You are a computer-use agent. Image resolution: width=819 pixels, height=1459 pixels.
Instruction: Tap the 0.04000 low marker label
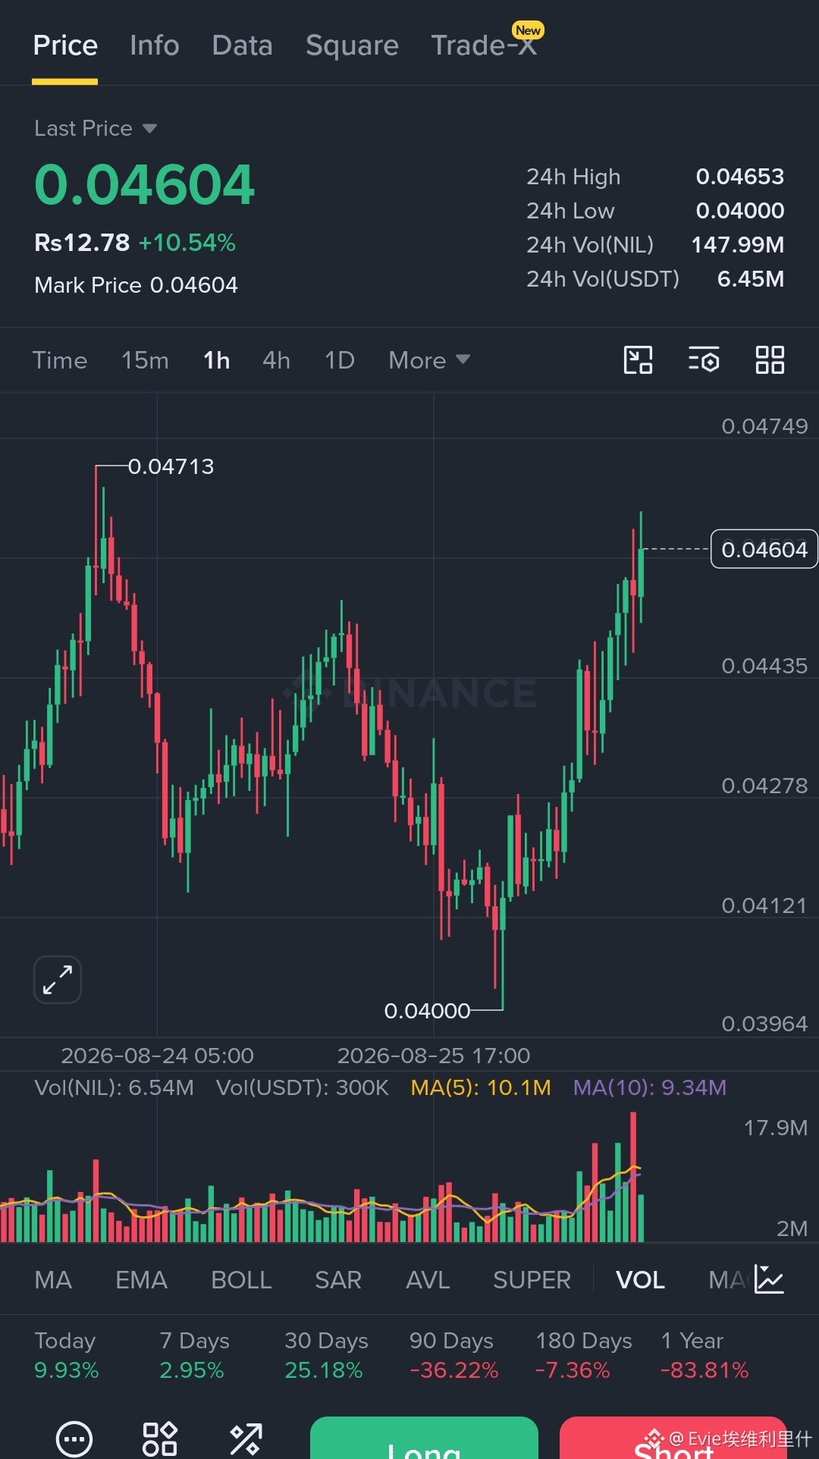(x=427, y=1011)
